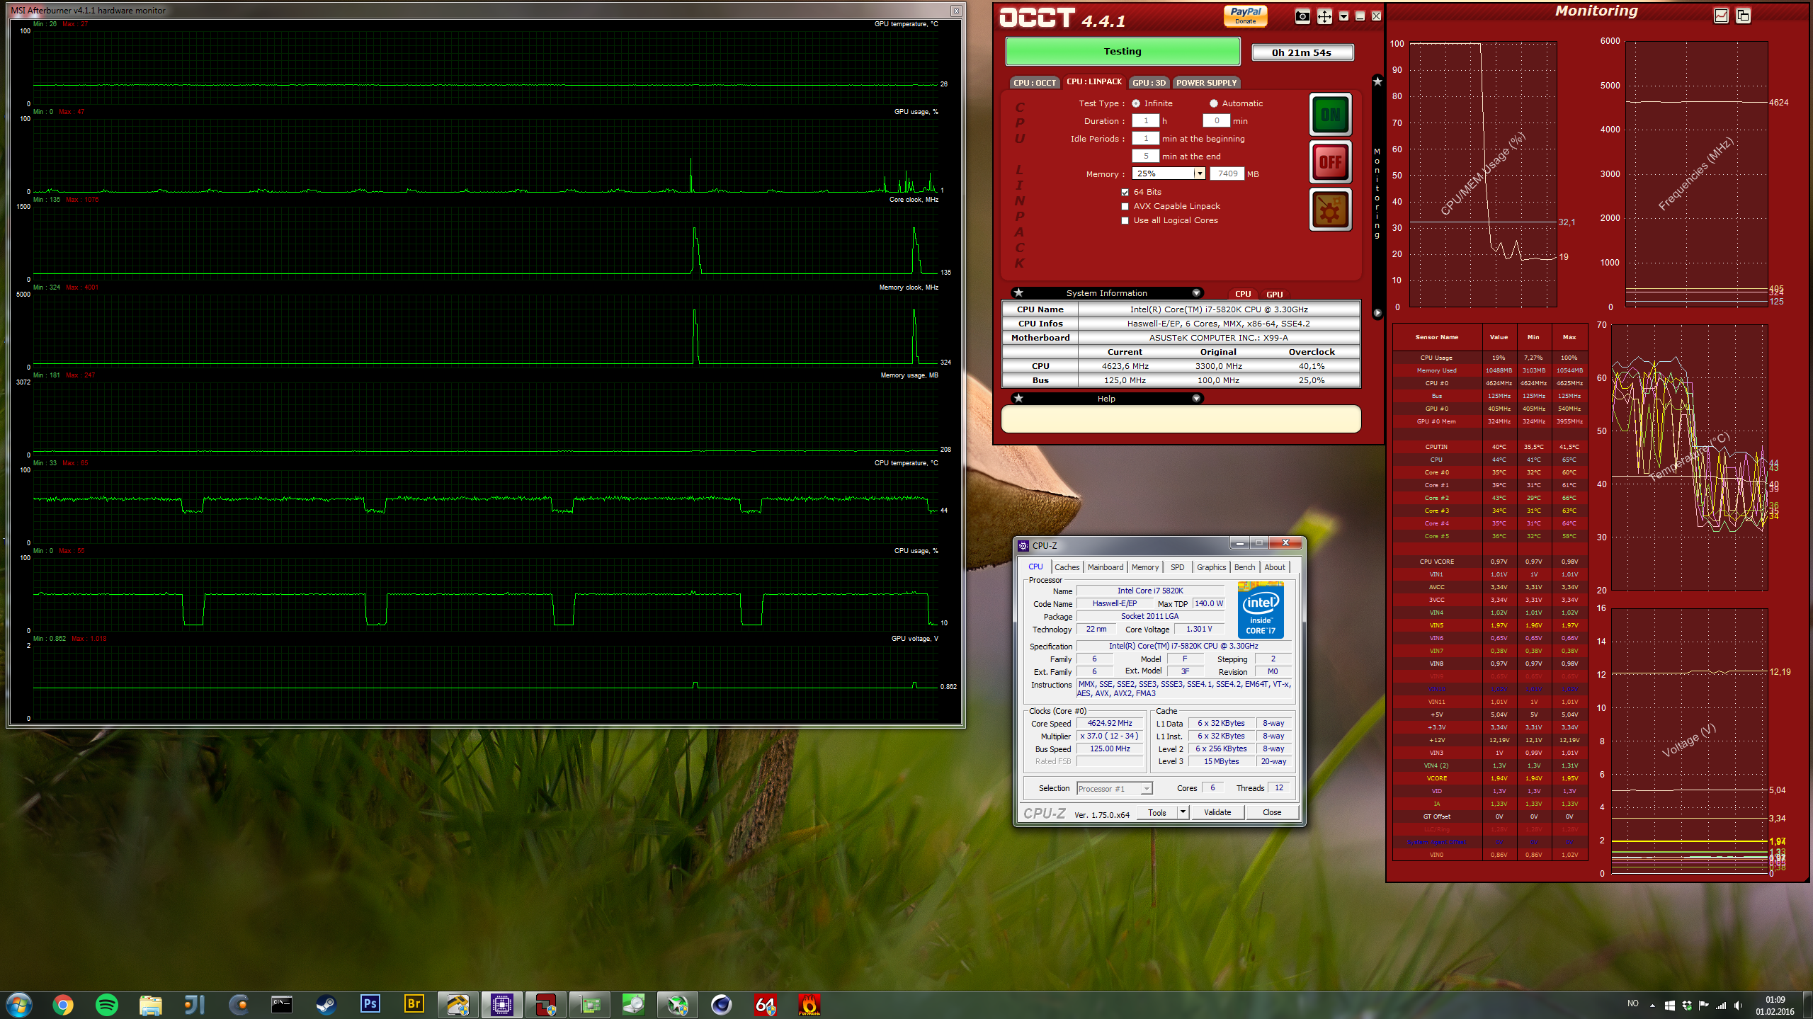Viewport: 1813px width, 1019px height.
Task: Open FurMark from the taskbar
Action: 809,1005
